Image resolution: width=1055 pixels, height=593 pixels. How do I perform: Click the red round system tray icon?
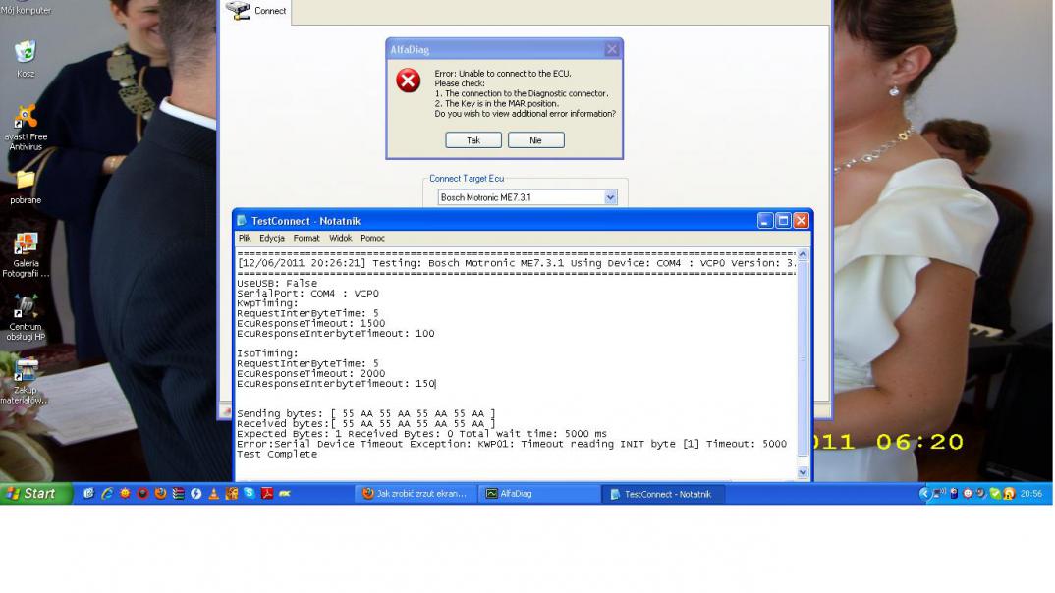(968, 494)
